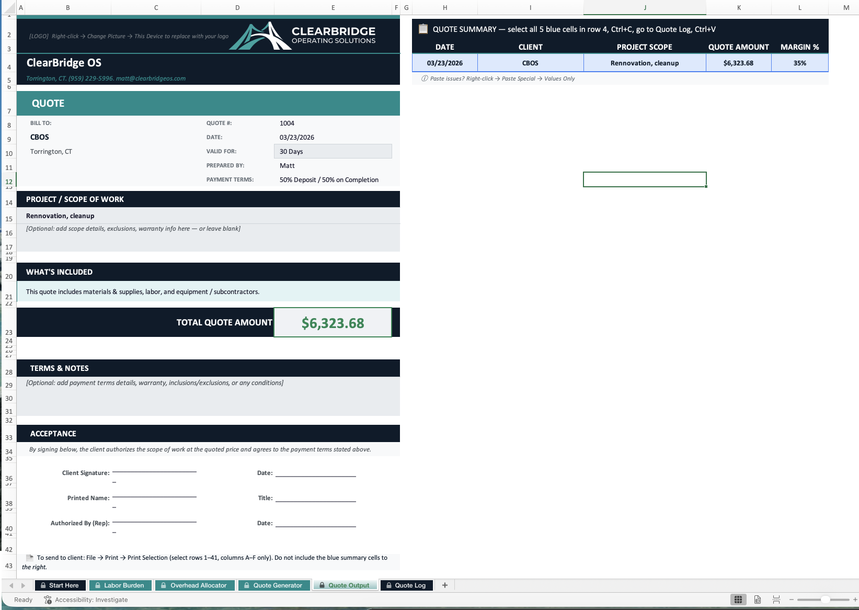The image size is (859, 610).
Task: Click the zoom out minus button
Action: tap(792, 600)
